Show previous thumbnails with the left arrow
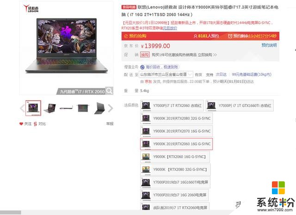The image size is (296, 215). pyautogui.click(x=22, y=108)
